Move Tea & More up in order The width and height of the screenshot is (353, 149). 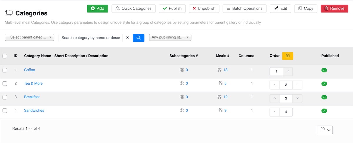(275, 85)
